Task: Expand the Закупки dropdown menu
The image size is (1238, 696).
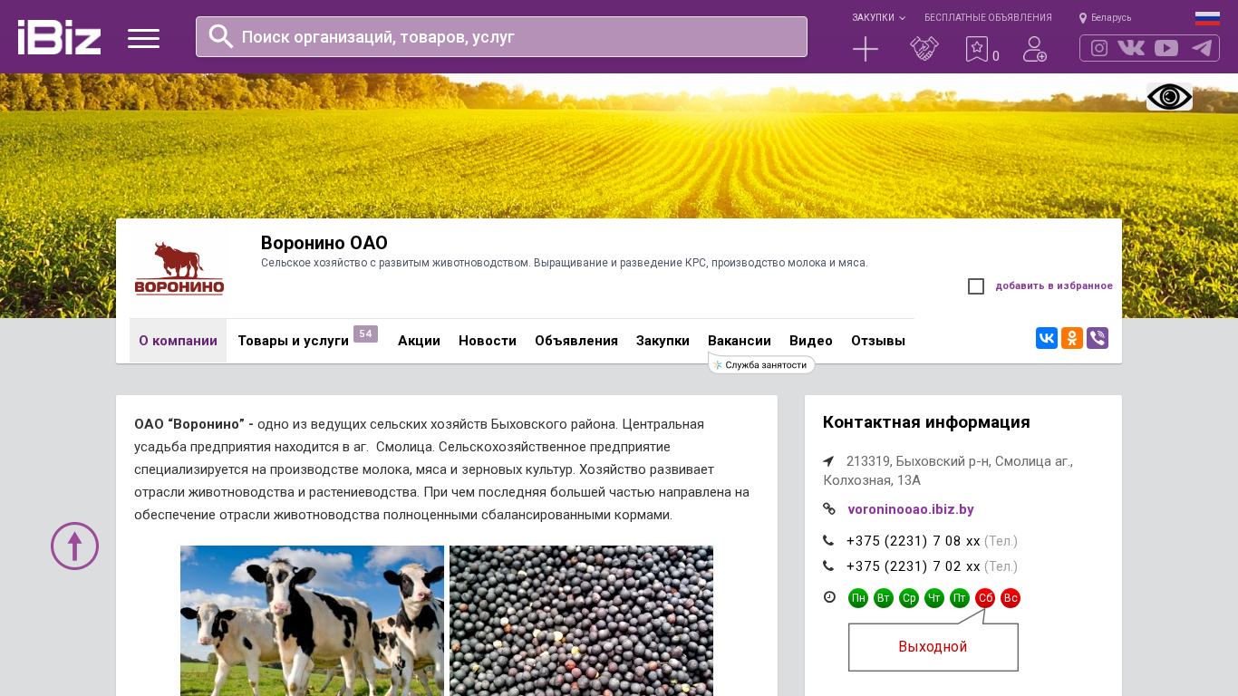Action: [x=878, y=18]
